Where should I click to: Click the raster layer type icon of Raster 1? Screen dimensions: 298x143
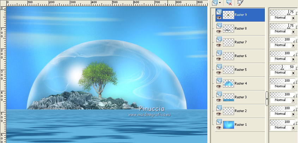click(x=219, y=122)
